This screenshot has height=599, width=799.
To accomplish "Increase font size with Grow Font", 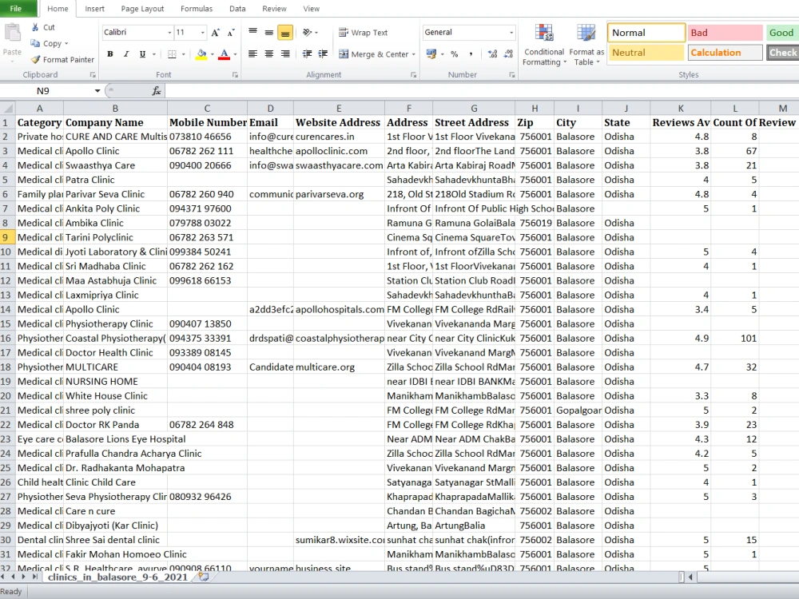I will click(x=215, y=32).
